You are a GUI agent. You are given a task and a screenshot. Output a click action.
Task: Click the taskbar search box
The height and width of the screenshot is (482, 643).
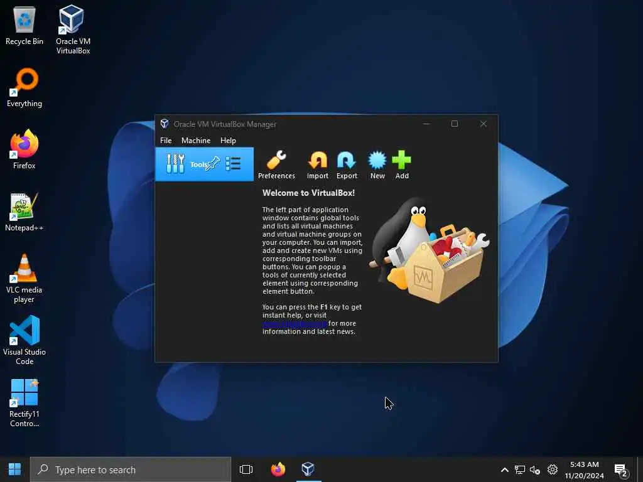click(x=131, y=469)
